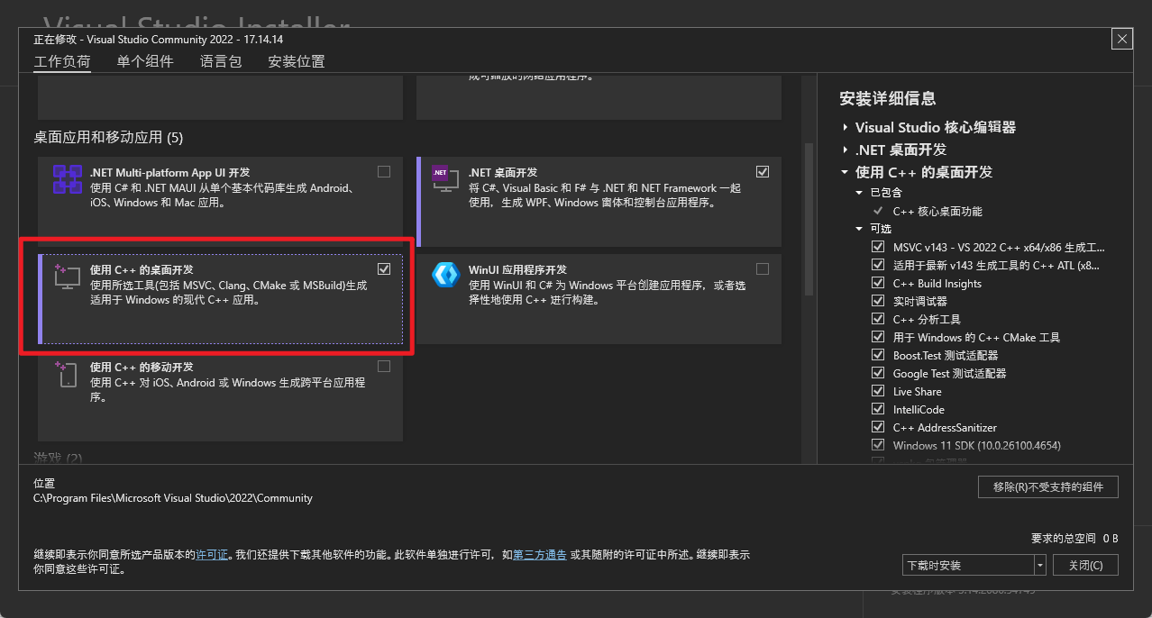
Task: Uncheck the .NET 桌面开发 workload
Action: tap(763, 171)
